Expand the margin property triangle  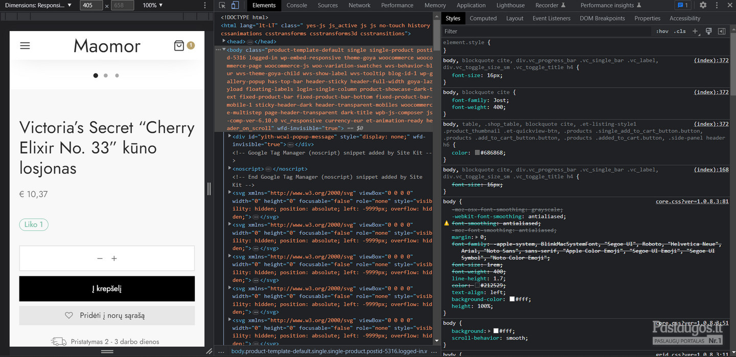point(477,237)
